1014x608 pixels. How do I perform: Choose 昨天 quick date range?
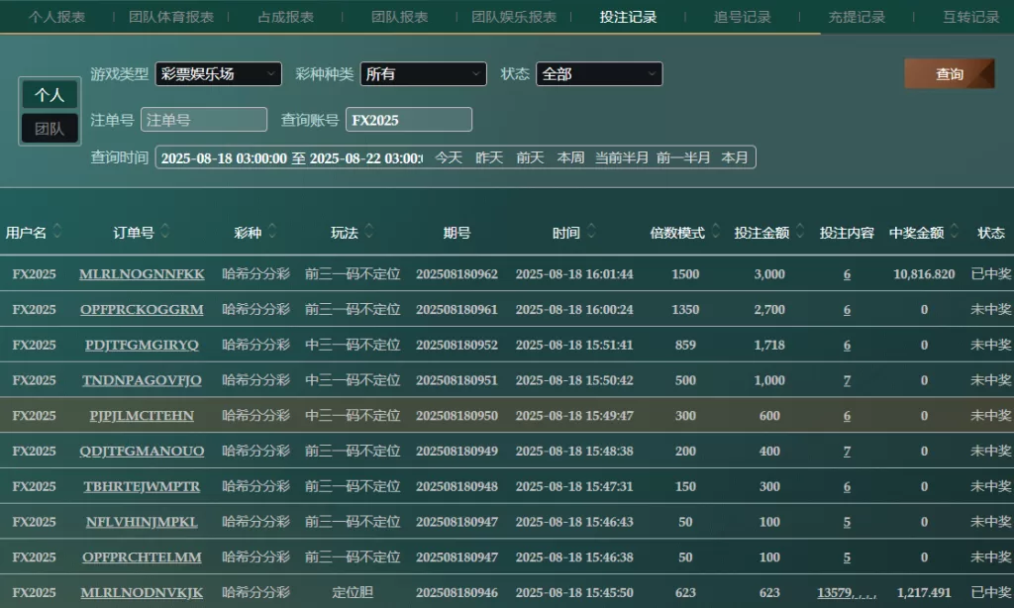(489, 157)
